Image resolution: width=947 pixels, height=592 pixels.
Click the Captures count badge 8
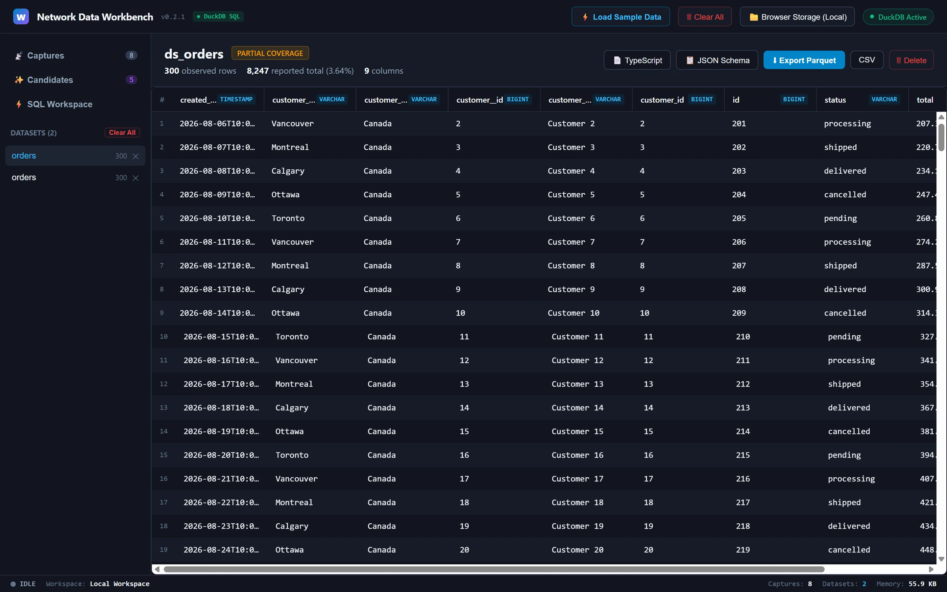132,55
